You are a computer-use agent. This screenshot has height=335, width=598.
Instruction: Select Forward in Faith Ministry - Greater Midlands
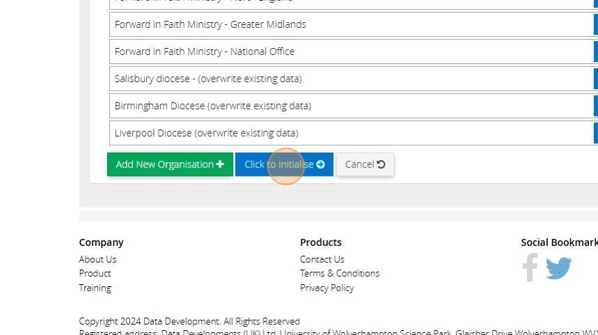tap(353, 24)
